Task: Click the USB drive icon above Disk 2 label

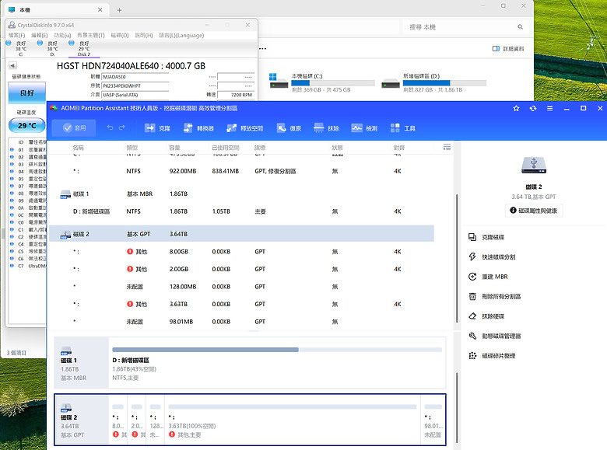Action: tap(533, 166)
